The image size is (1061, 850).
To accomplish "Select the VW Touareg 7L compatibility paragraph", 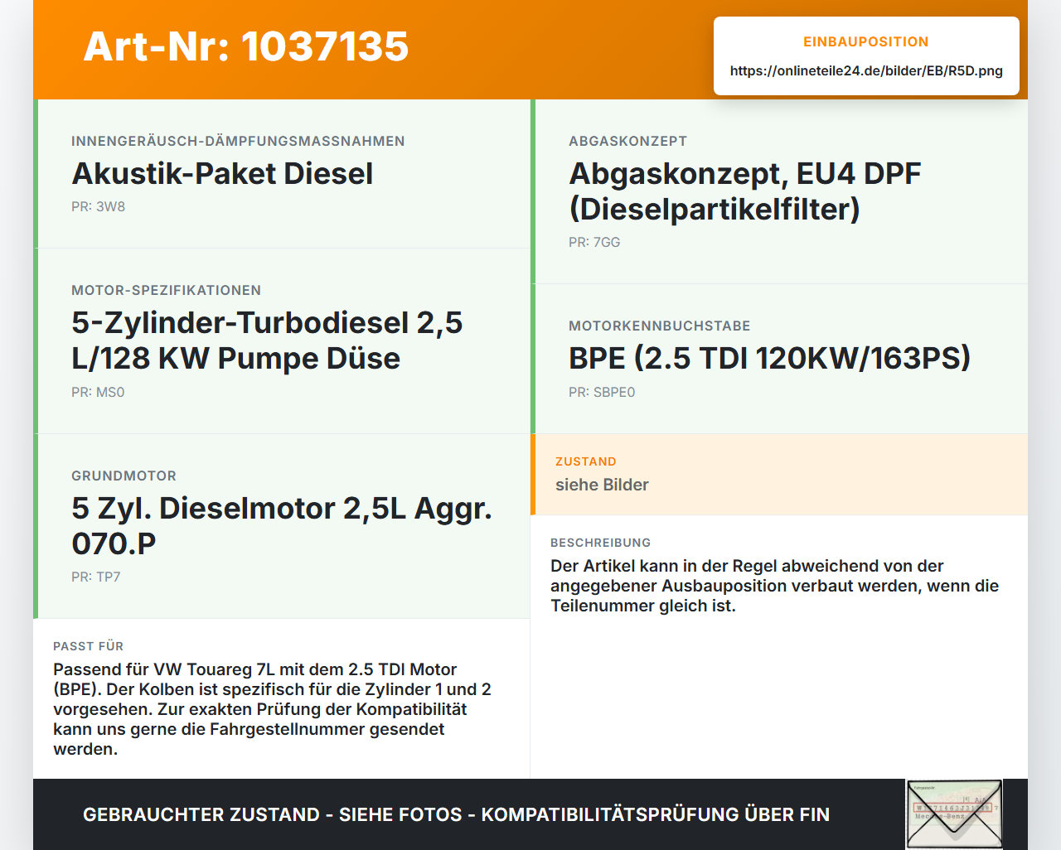I will [x=272, y=709].
